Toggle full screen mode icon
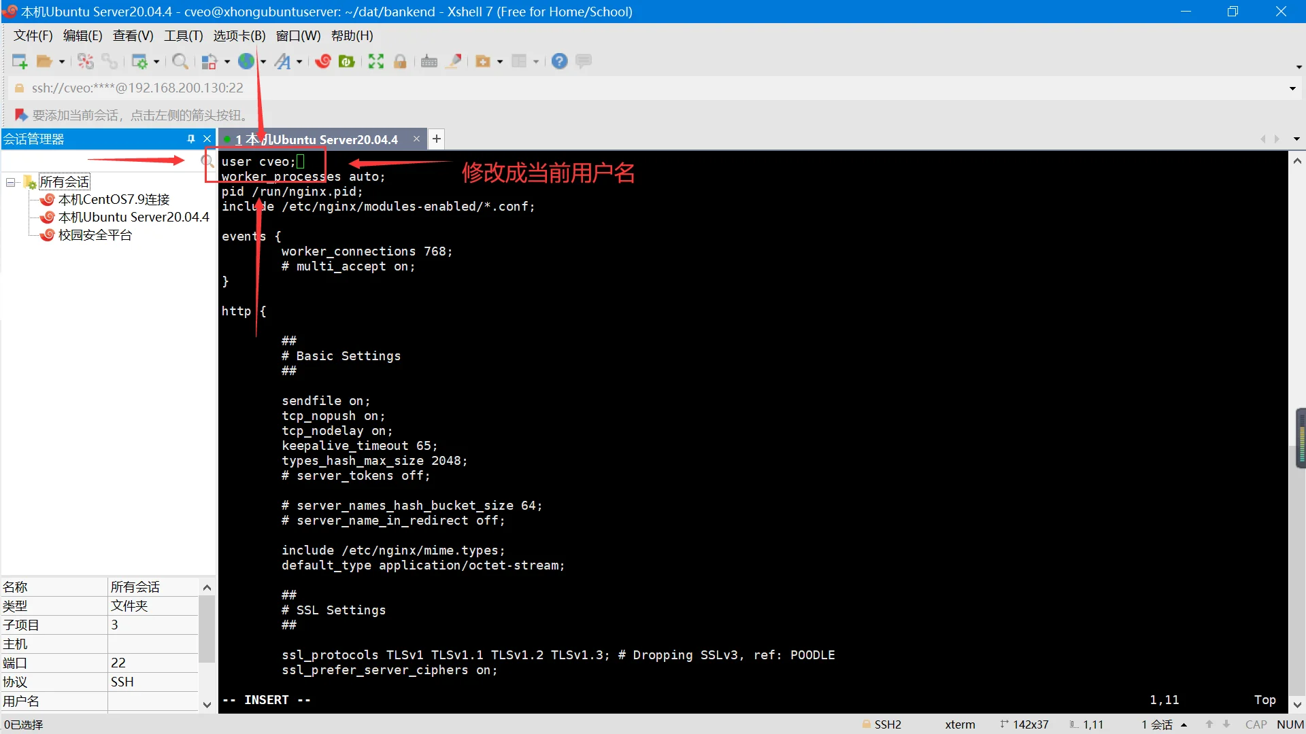Image resolution: width=1306 pixels, height=734 pixels. tap(376, 62)
